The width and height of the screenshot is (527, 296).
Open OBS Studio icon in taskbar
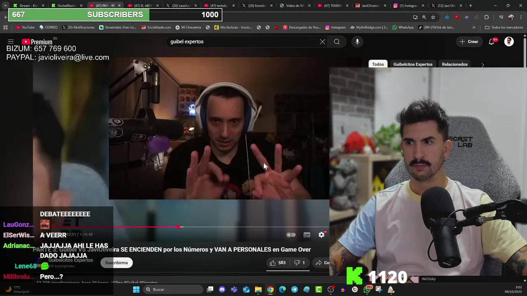click(331, 289)
